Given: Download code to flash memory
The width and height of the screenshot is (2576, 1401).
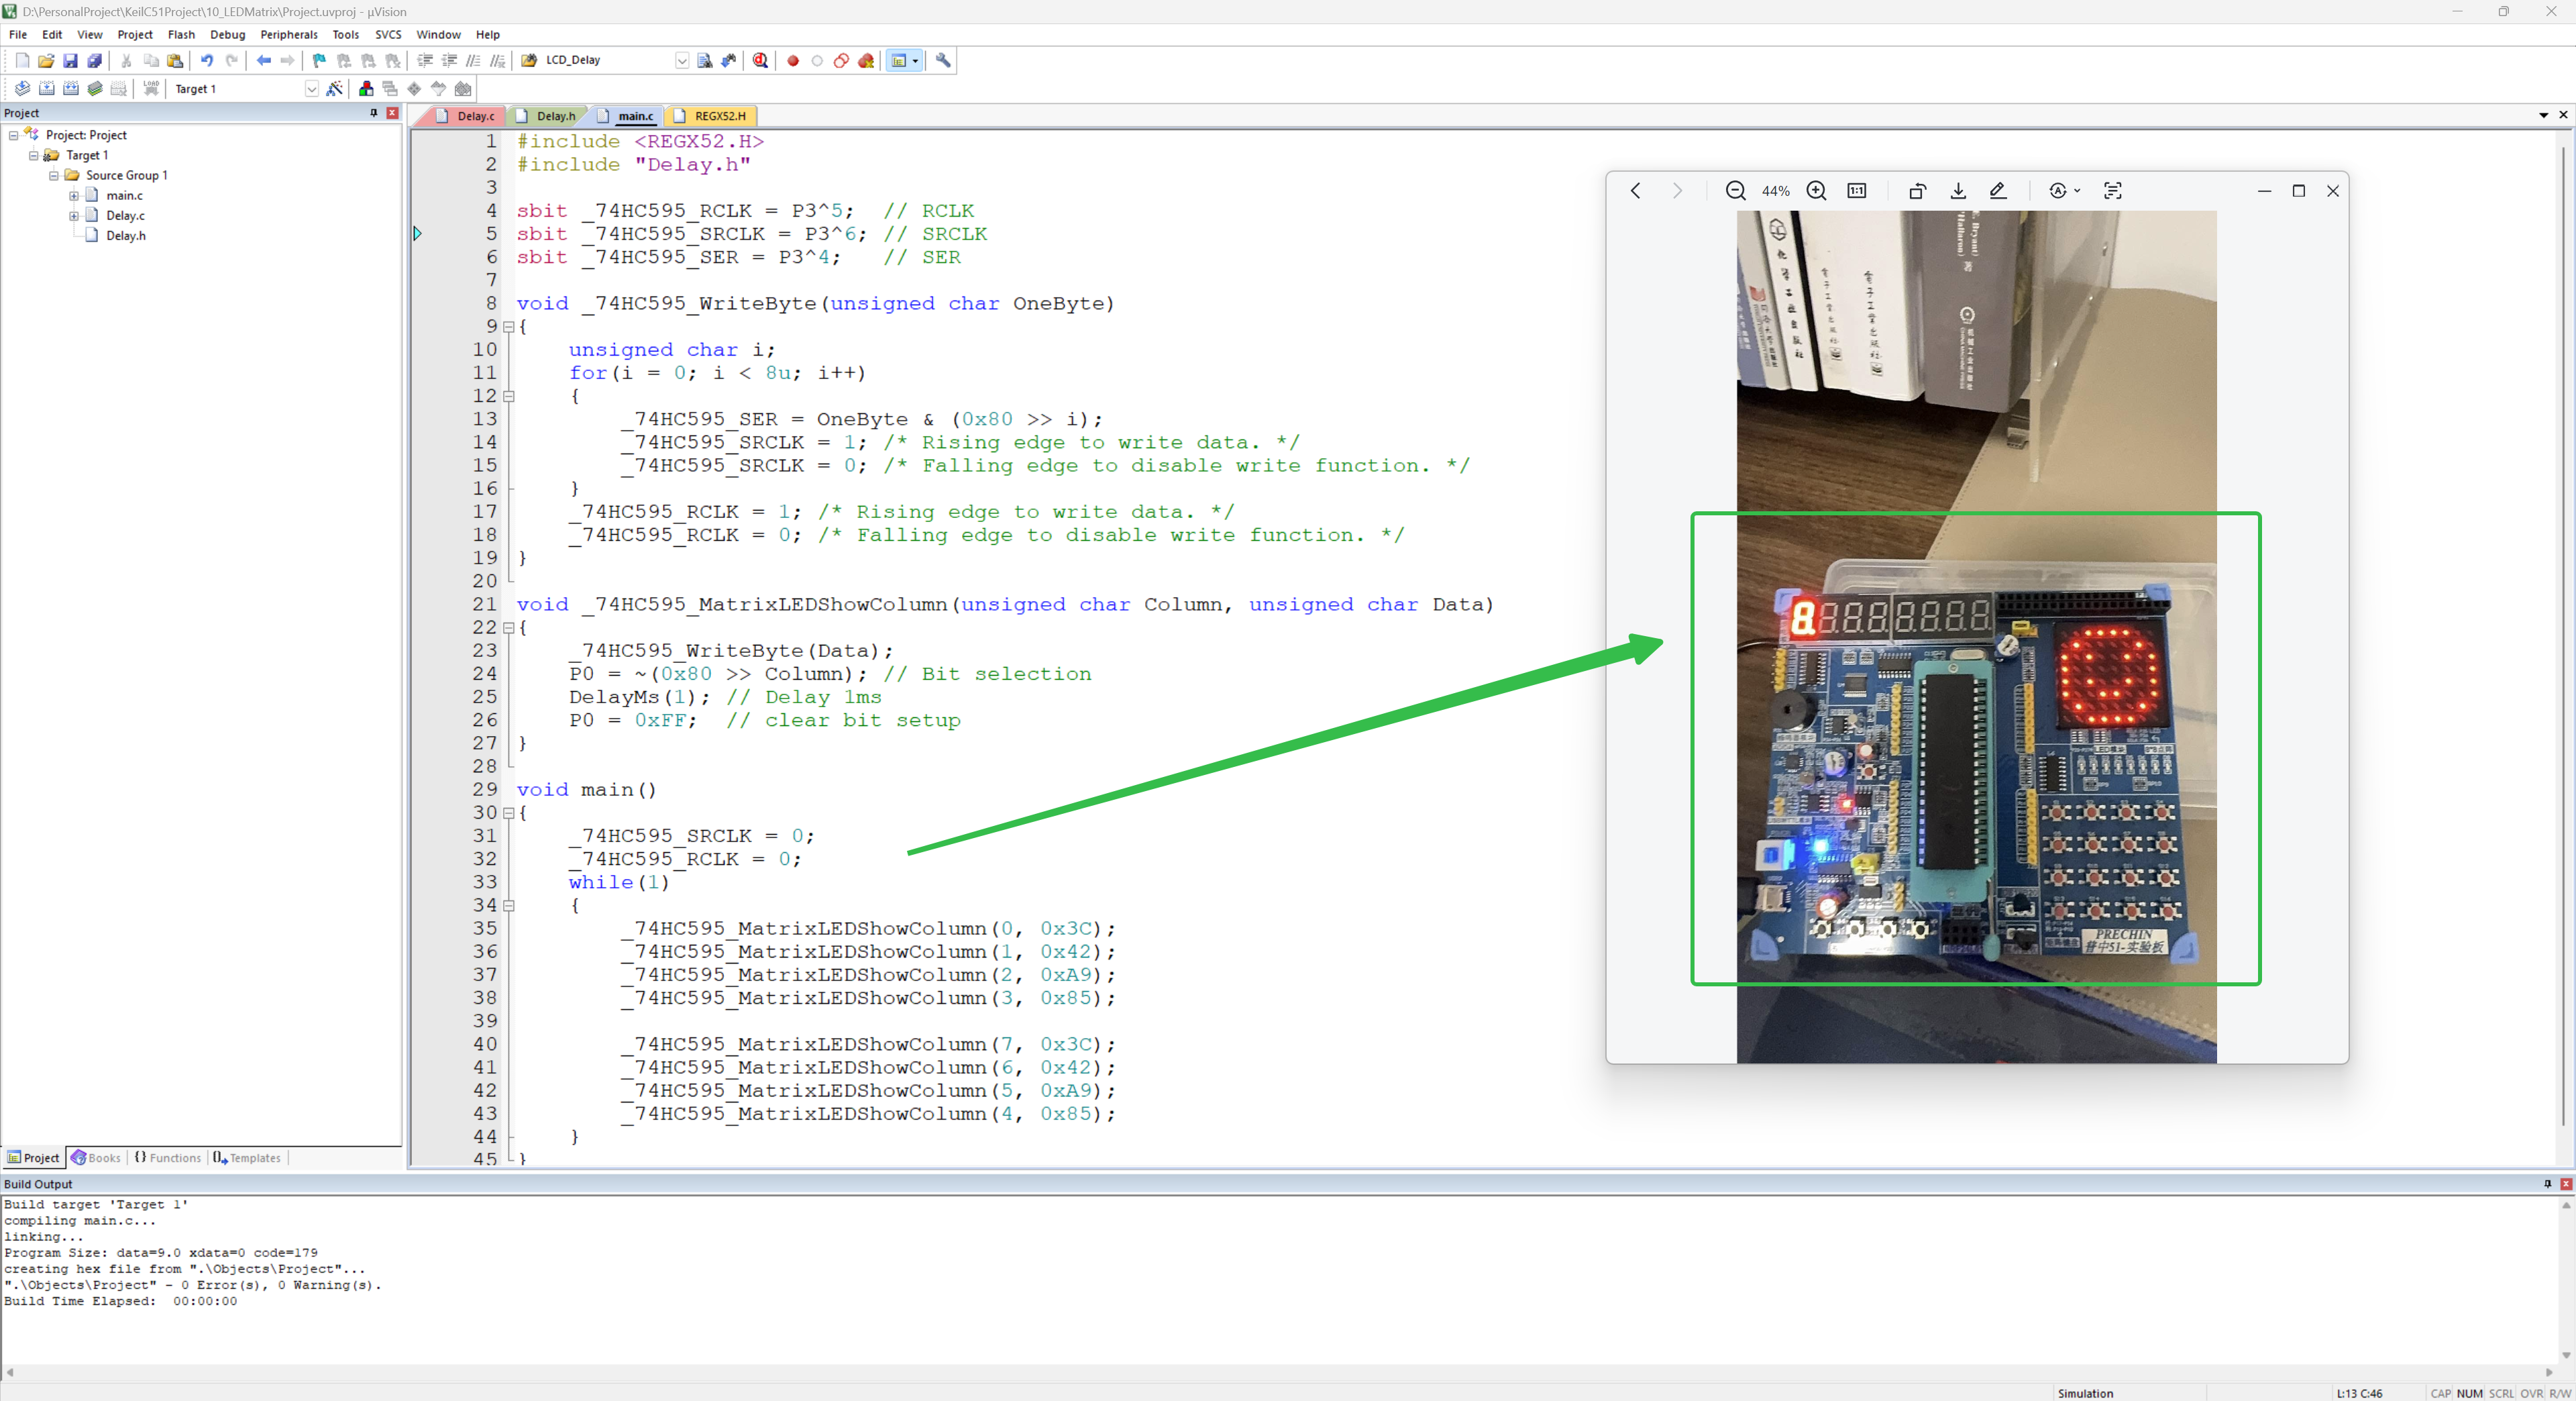Looking at the screenshot, I should coord(151,89).
